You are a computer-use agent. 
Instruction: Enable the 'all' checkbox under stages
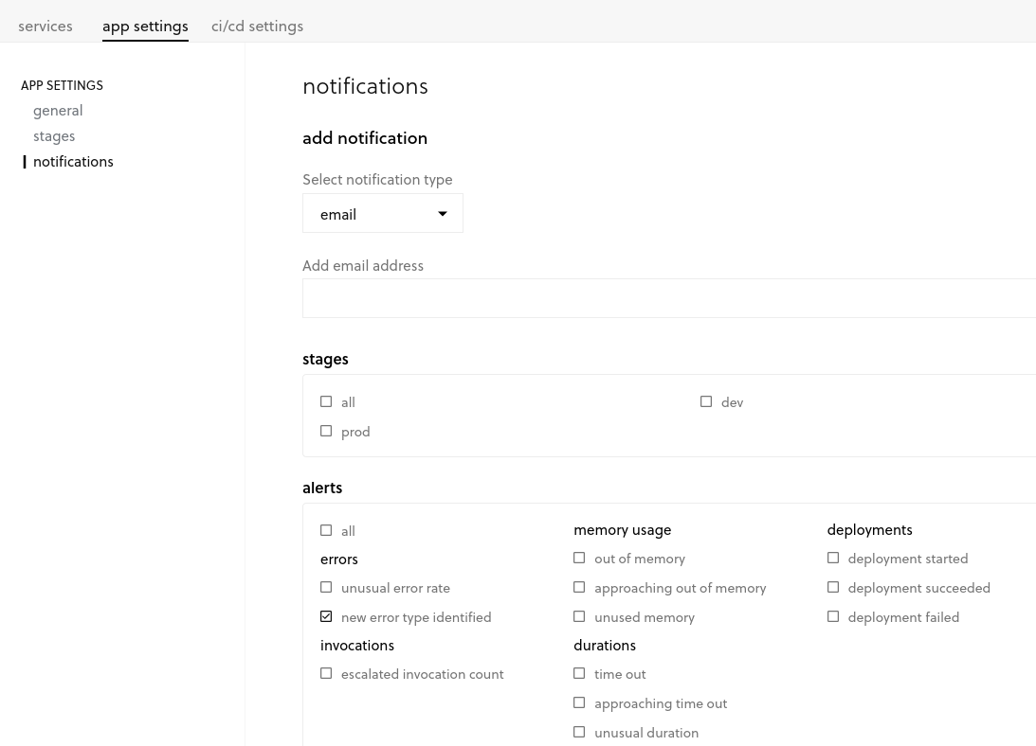tap(326, 401)
